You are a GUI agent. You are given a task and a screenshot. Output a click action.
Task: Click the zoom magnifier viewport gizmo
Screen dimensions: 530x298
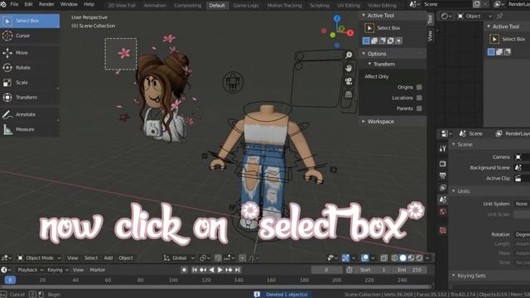pyautogui.click(x=349, y=55)
